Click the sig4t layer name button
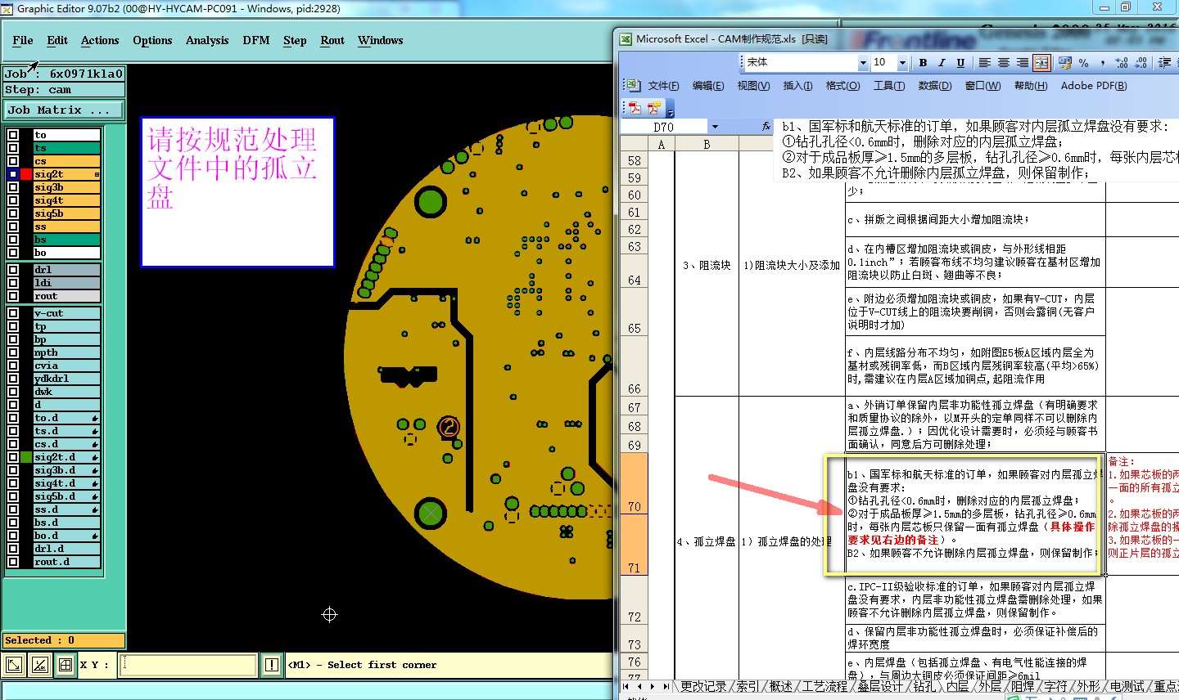This screenshot has width=1179, height=700. pos(66,200)
